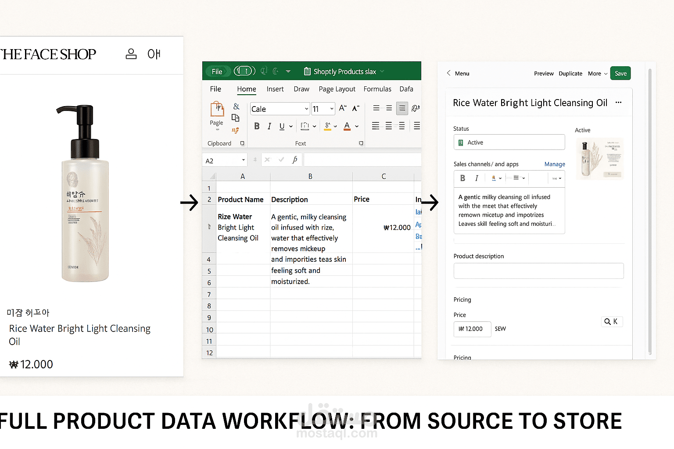Click the Middle Align icon in the ribbon
Image resolution: width=674 pixels, height=449 pixels.
[389, 108]
